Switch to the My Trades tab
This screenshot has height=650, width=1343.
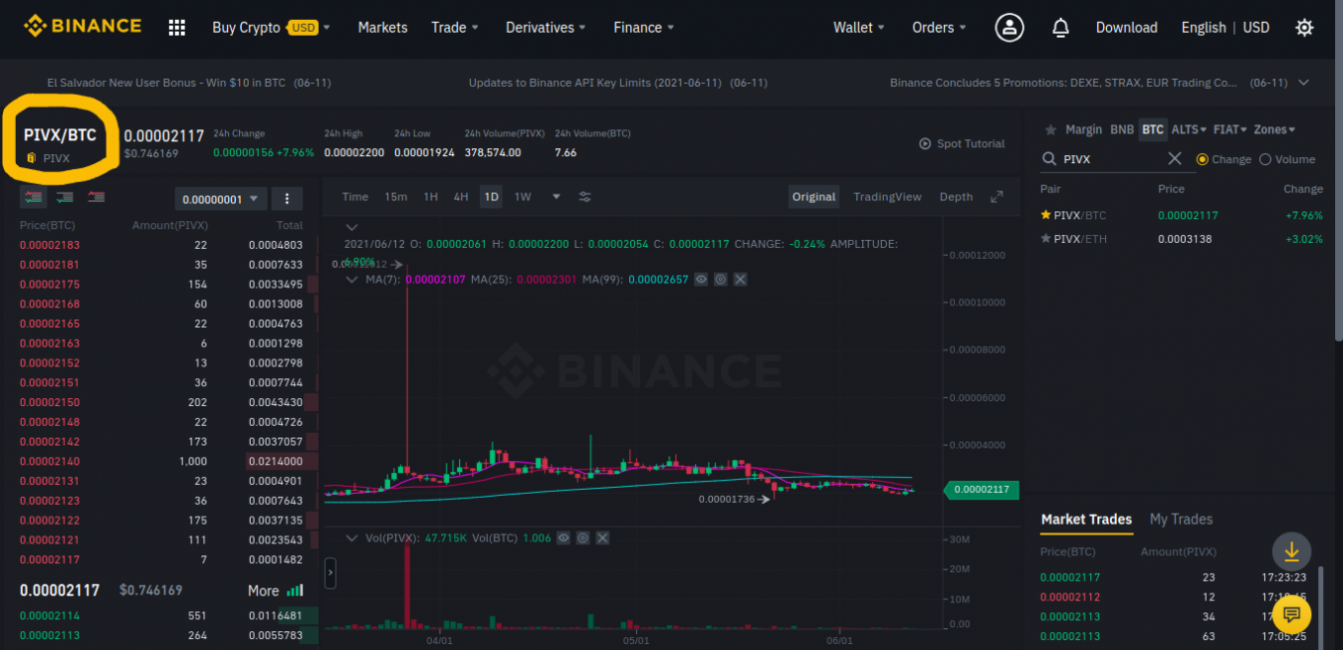click(1181, 520)
